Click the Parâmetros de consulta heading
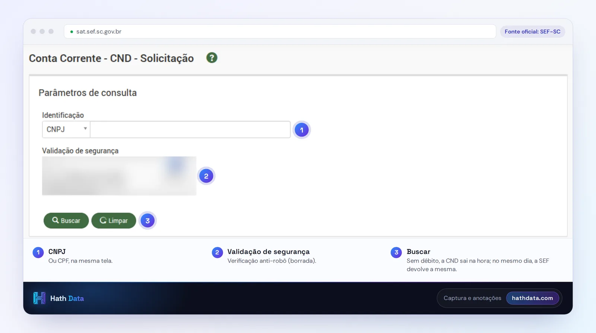The image size is (596, 333). [x=88, y=93]
